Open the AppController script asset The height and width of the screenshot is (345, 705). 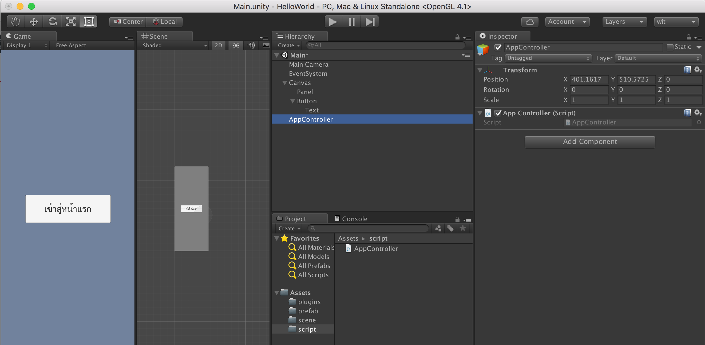[375, 248]
